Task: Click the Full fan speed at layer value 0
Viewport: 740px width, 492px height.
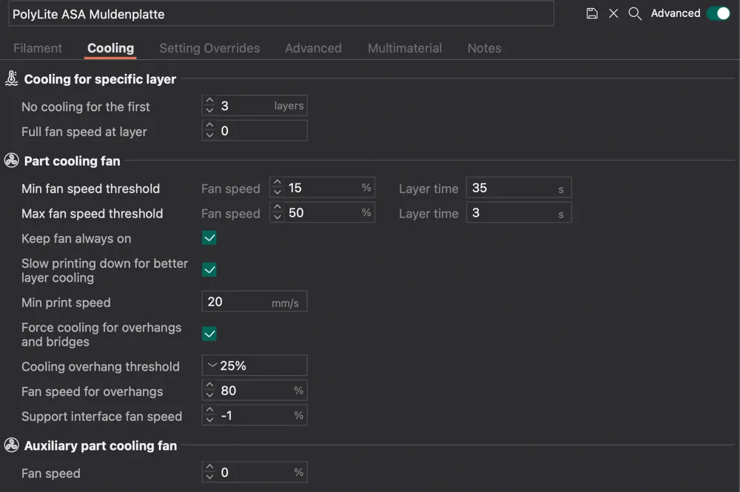Action: click(x=225, y=131)
